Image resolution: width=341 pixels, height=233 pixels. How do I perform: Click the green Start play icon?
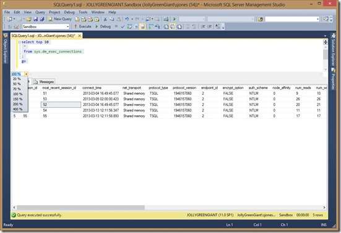175,19
